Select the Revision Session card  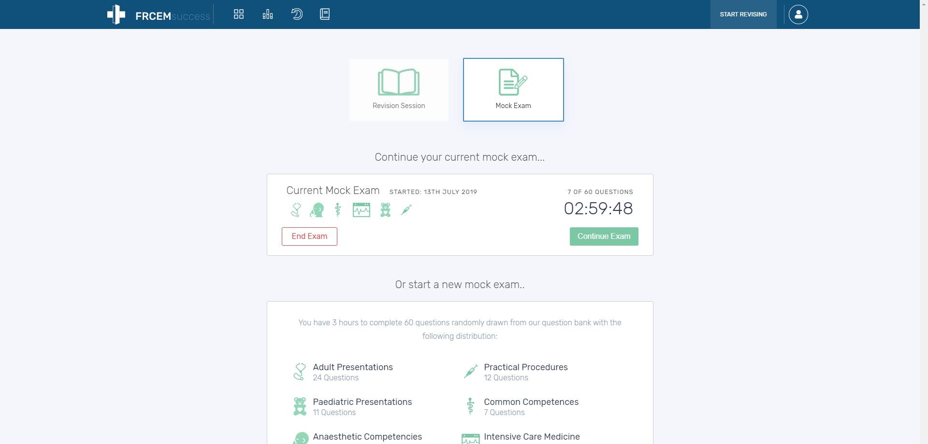399,90
